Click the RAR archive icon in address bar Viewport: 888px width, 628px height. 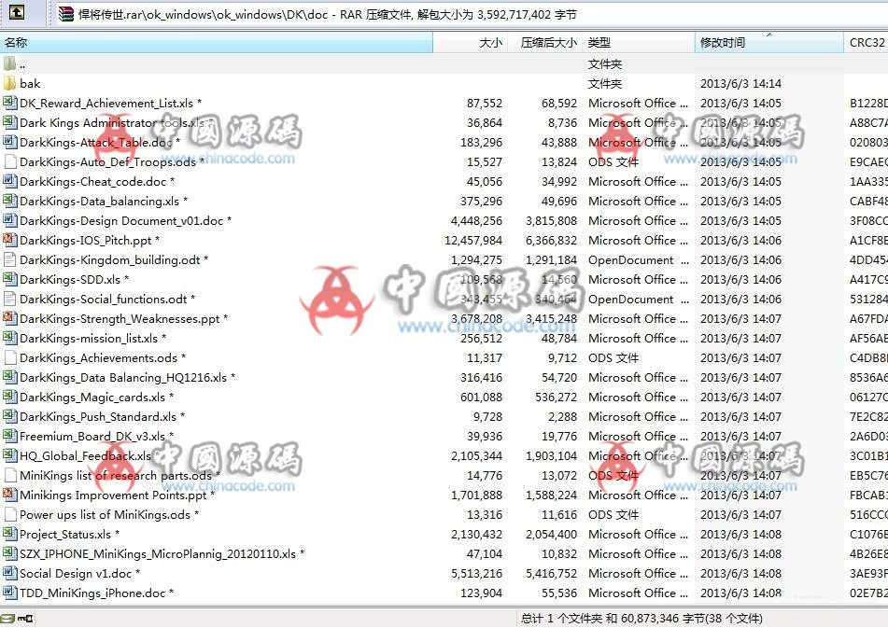[66, 14]
